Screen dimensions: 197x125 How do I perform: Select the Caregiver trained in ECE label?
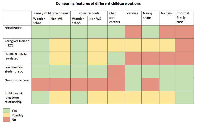15,43
